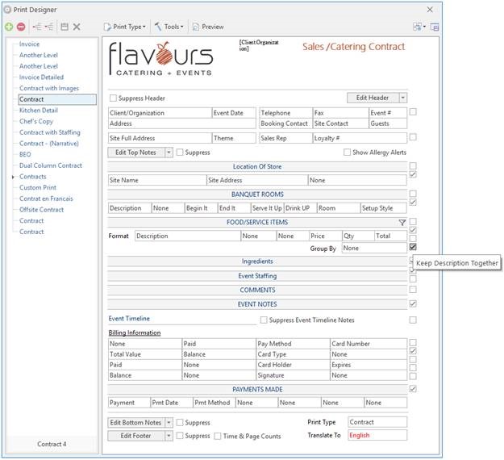
Task: Enable Show Allergy Alerts checkbox
Action: click(x=347, y=153)
